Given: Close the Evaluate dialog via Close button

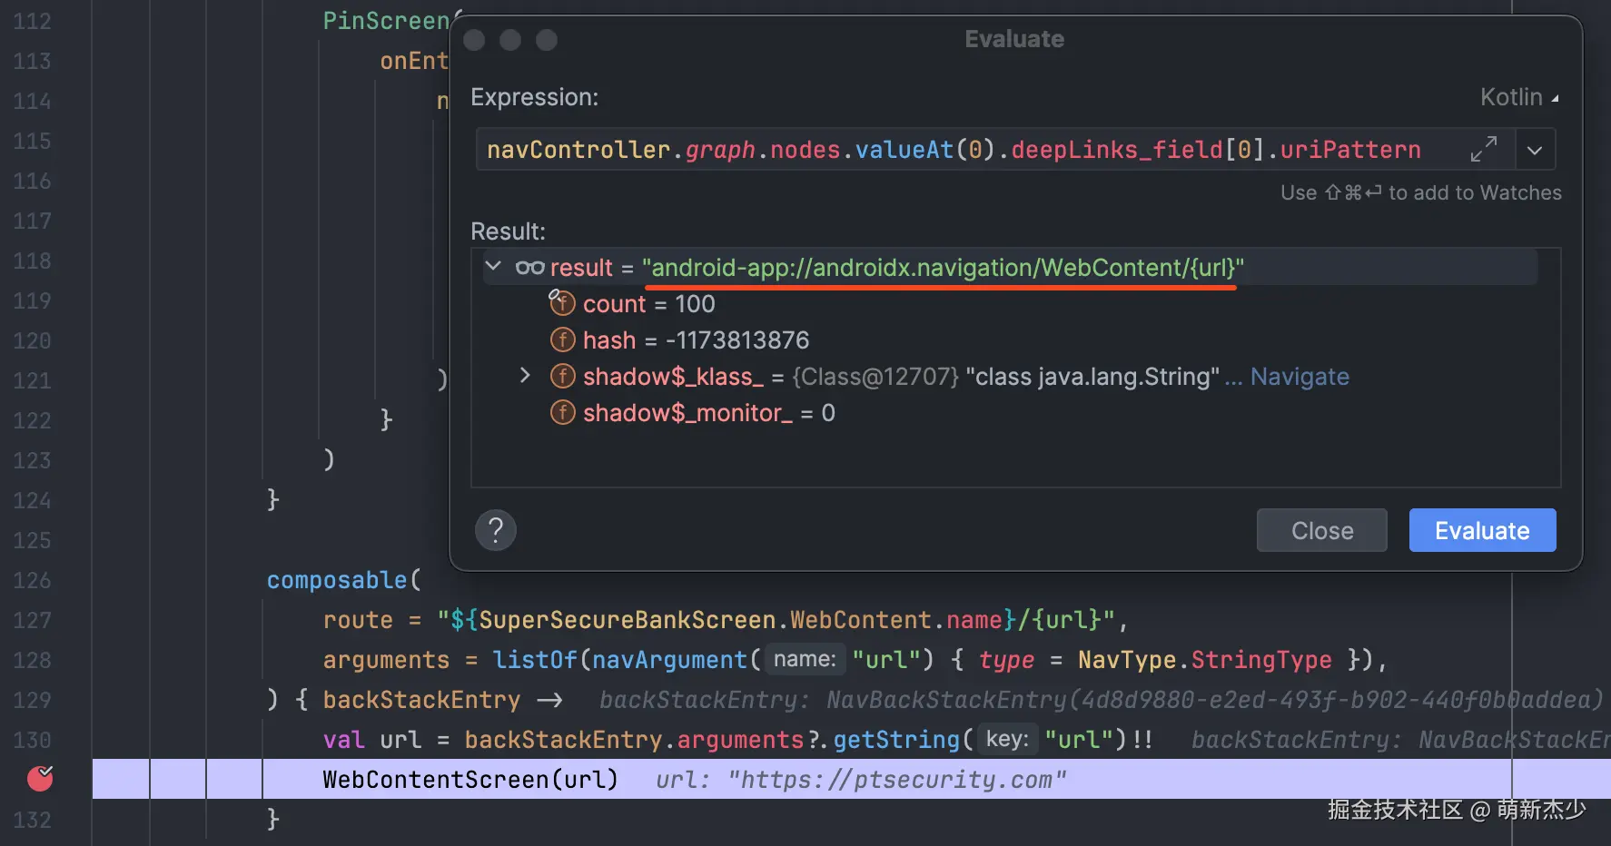Looking at the screenshot, I should [1321, 530].
